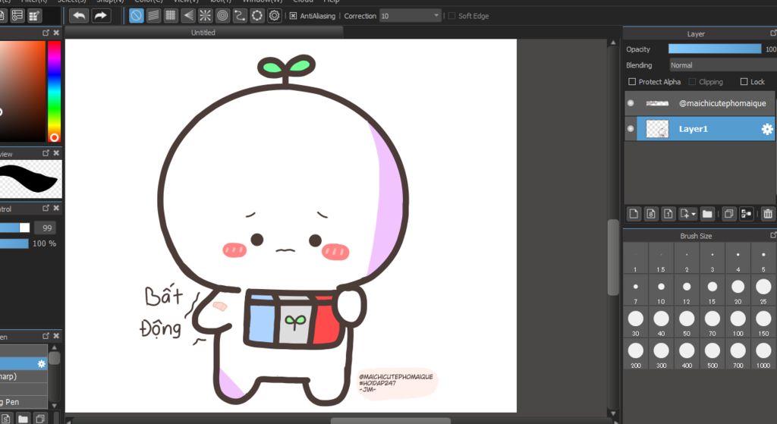Click the rainbow hue bar
The height and width of the screenshot is (424, 777).
point(54,92)
